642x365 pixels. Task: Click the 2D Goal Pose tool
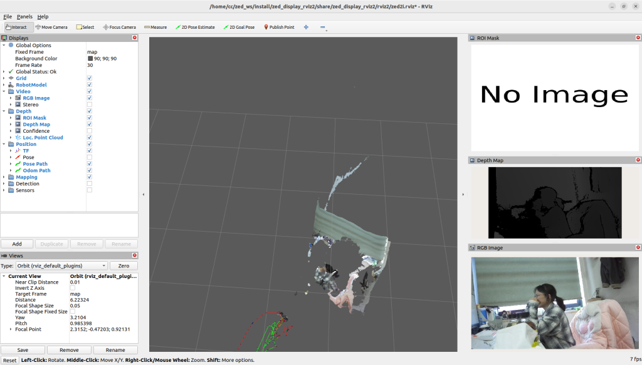tap(239, 28)
